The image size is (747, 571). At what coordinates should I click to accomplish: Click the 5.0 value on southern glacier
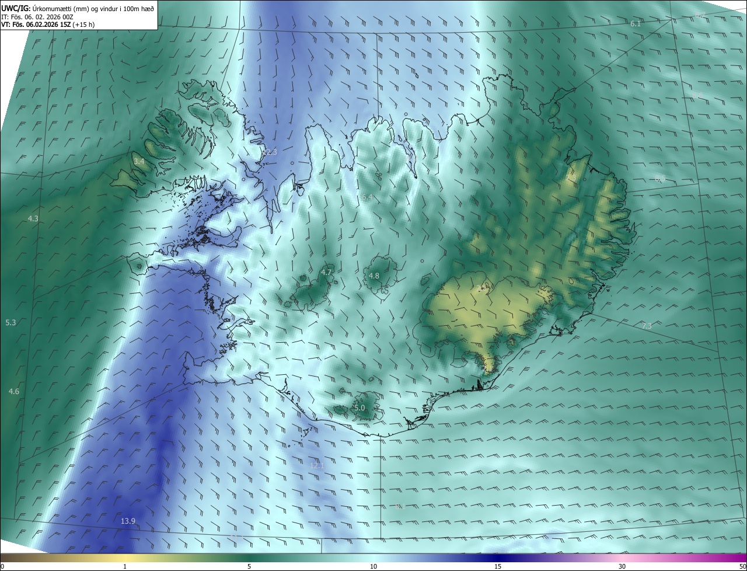tap(359, 408)
